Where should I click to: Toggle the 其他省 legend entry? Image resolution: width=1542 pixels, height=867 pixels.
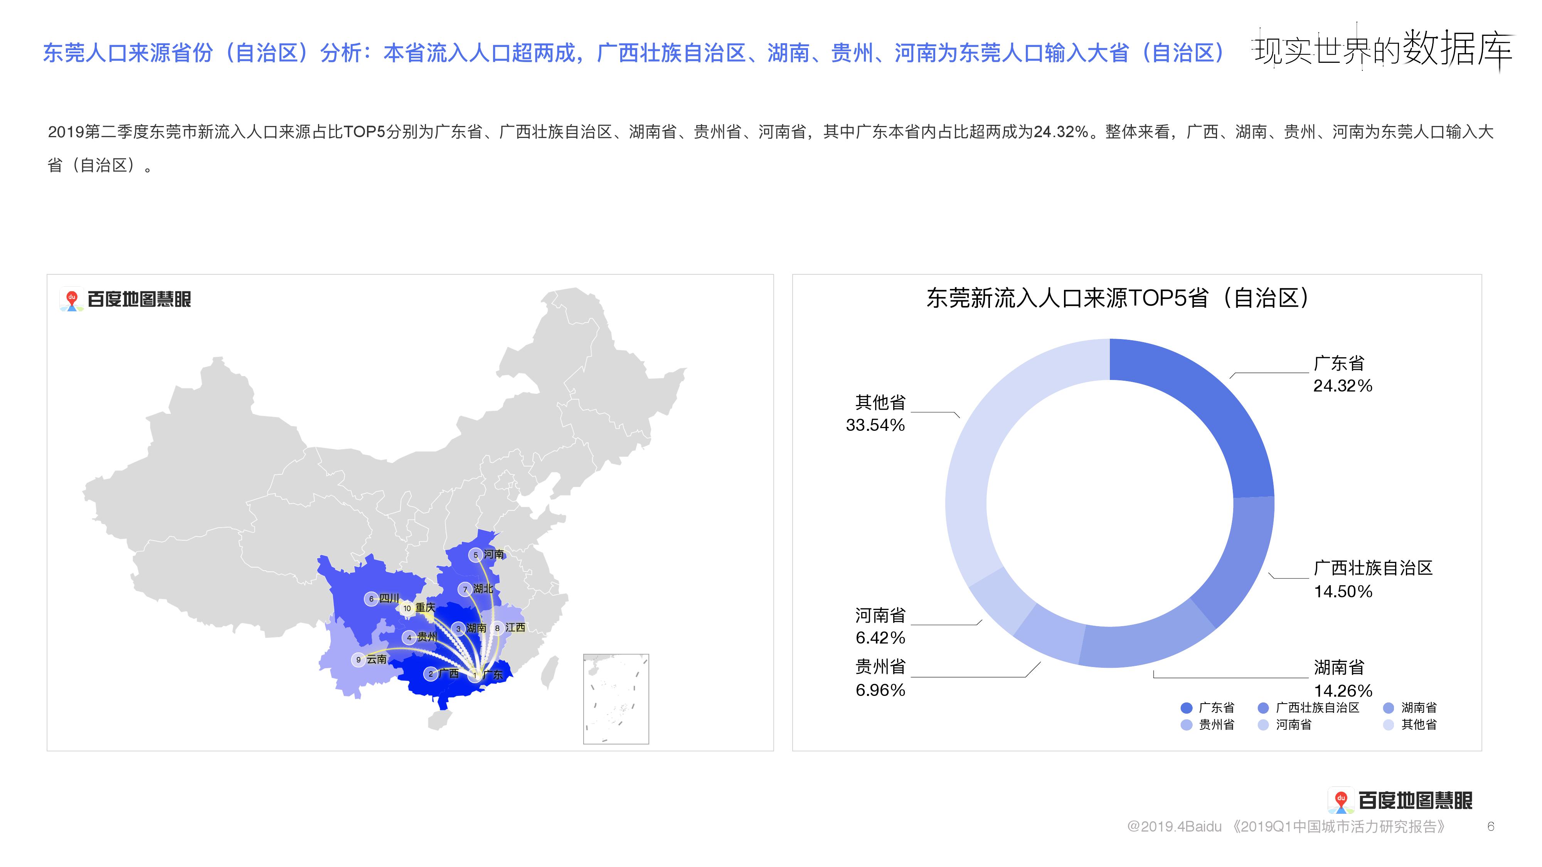1411,724
